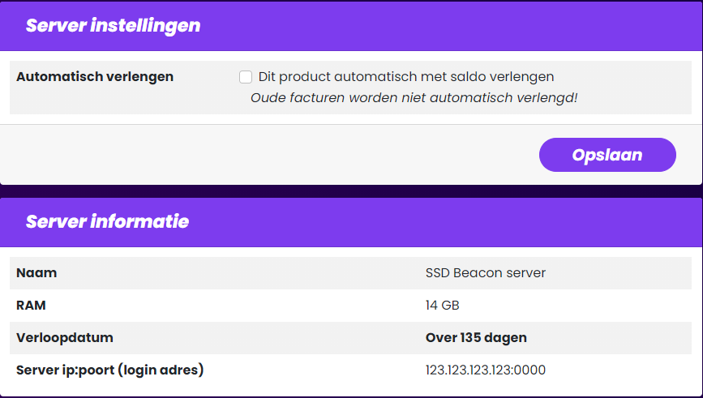This screenshot has height=398, width=703.
Task: Select the 'Verloopdatum' row label
Action: 65,338
